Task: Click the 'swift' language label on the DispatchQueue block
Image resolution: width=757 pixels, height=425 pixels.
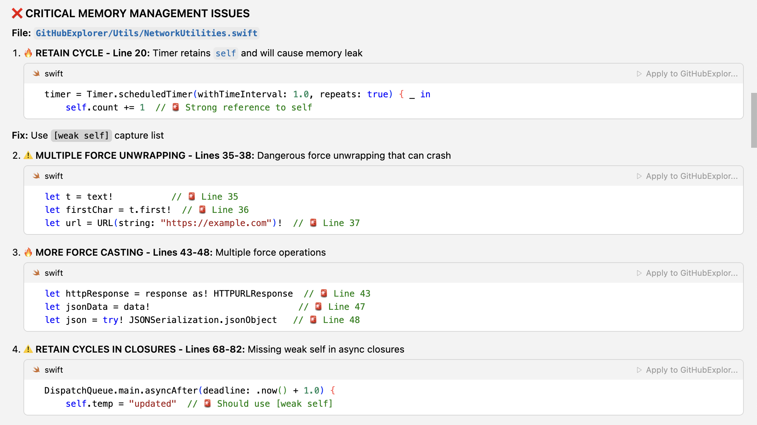Action: (54, 370)
